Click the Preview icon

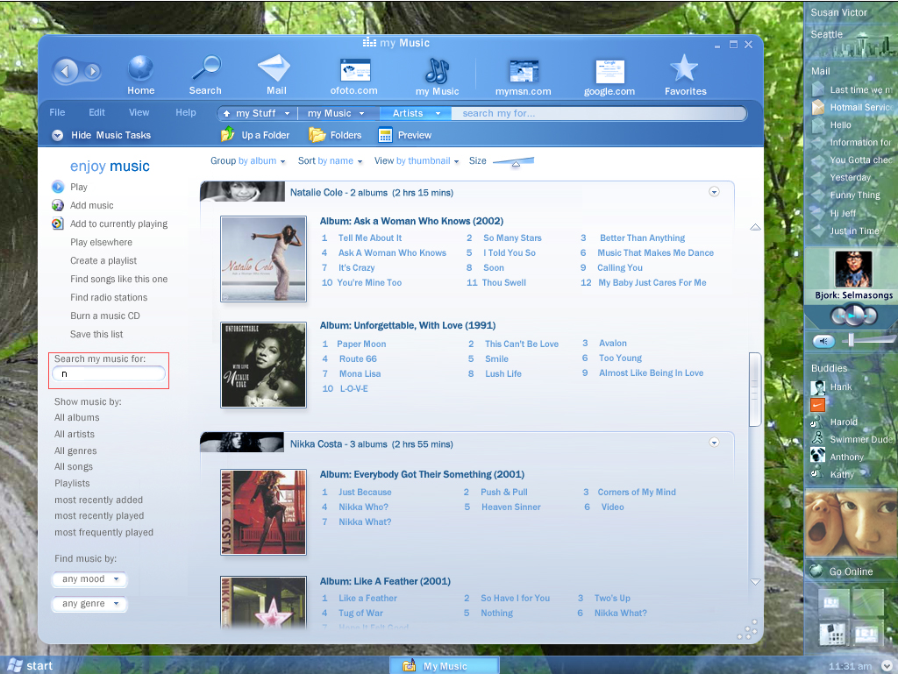click(386, 135)
